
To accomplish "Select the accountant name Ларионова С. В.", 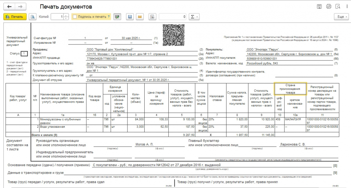I will click(293, 145).
